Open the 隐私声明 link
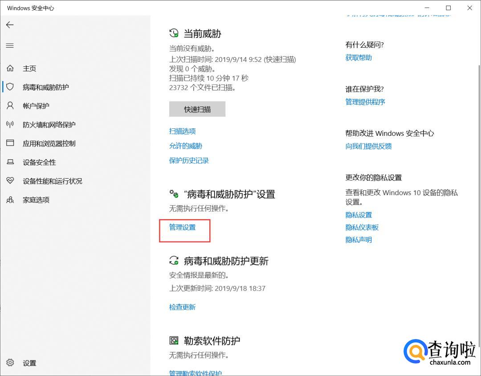Viewport: 481px width, 376px height. [x=359, y=240]
